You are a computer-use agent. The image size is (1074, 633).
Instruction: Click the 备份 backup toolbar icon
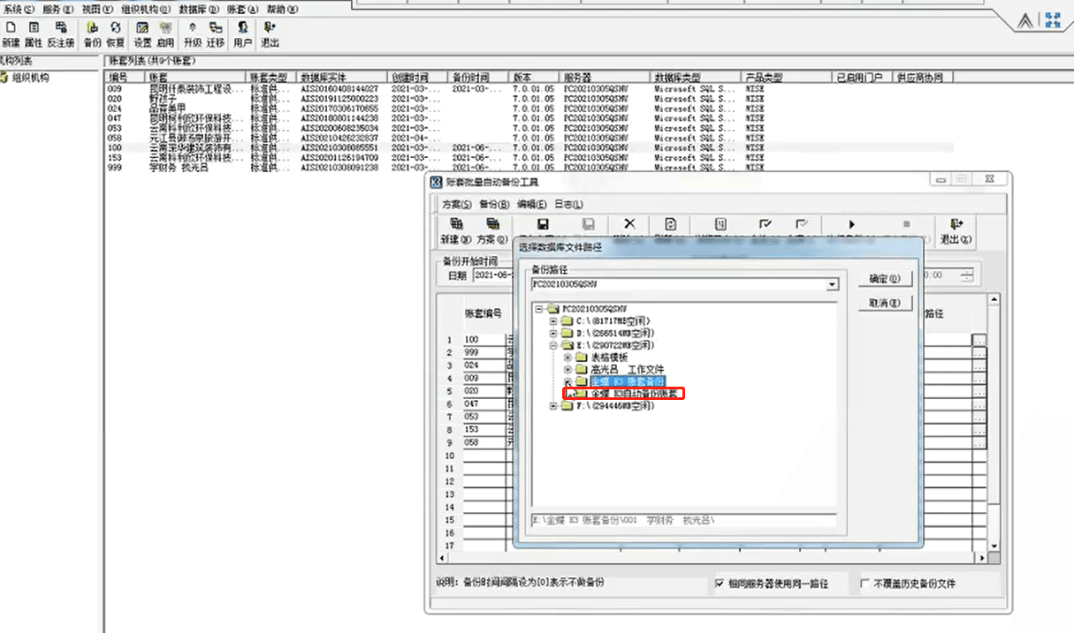pyautogui.click(x=92, y=33)
